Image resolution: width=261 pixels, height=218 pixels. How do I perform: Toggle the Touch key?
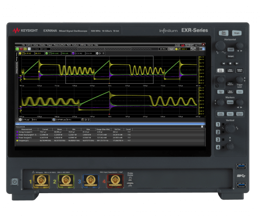(240, 92)
